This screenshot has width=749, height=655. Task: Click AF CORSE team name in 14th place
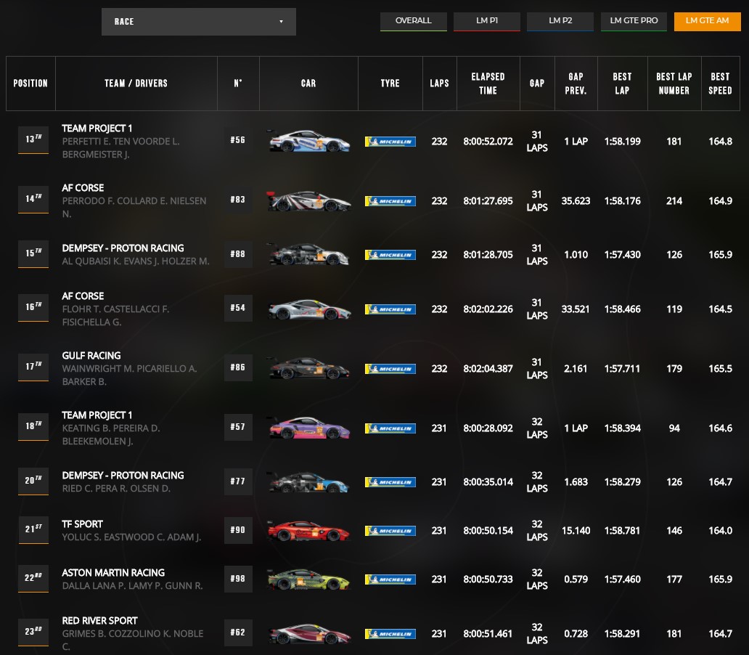[x=83, y=188]
